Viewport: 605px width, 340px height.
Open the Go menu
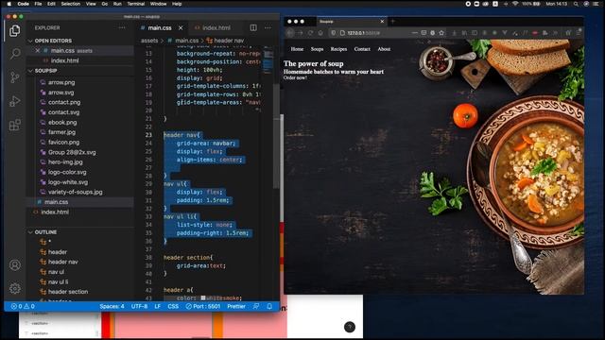click(x=105, y=4)
